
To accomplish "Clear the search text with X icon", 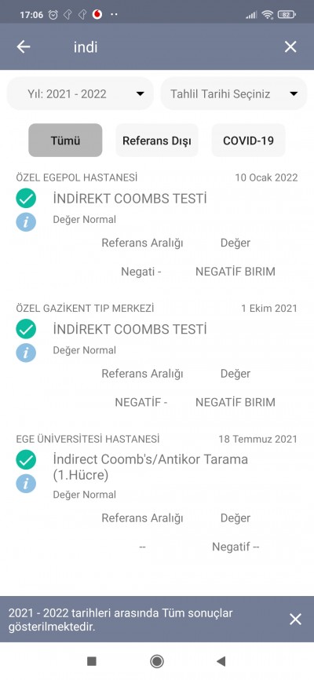I will pyautogui.click(x=290, y=47).
